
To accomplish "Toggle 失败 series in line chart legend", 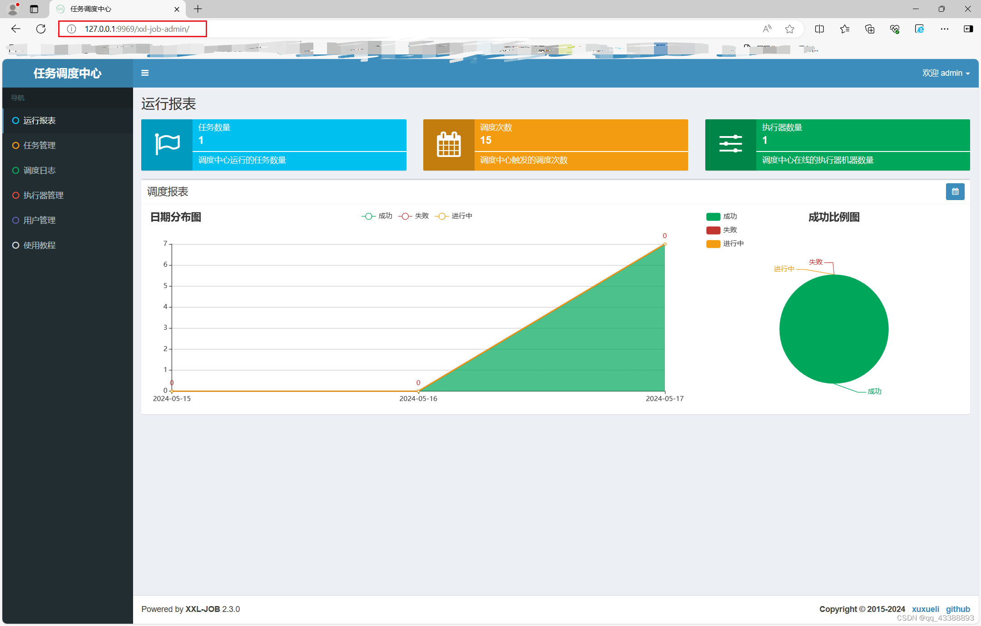I will [414, 216].
